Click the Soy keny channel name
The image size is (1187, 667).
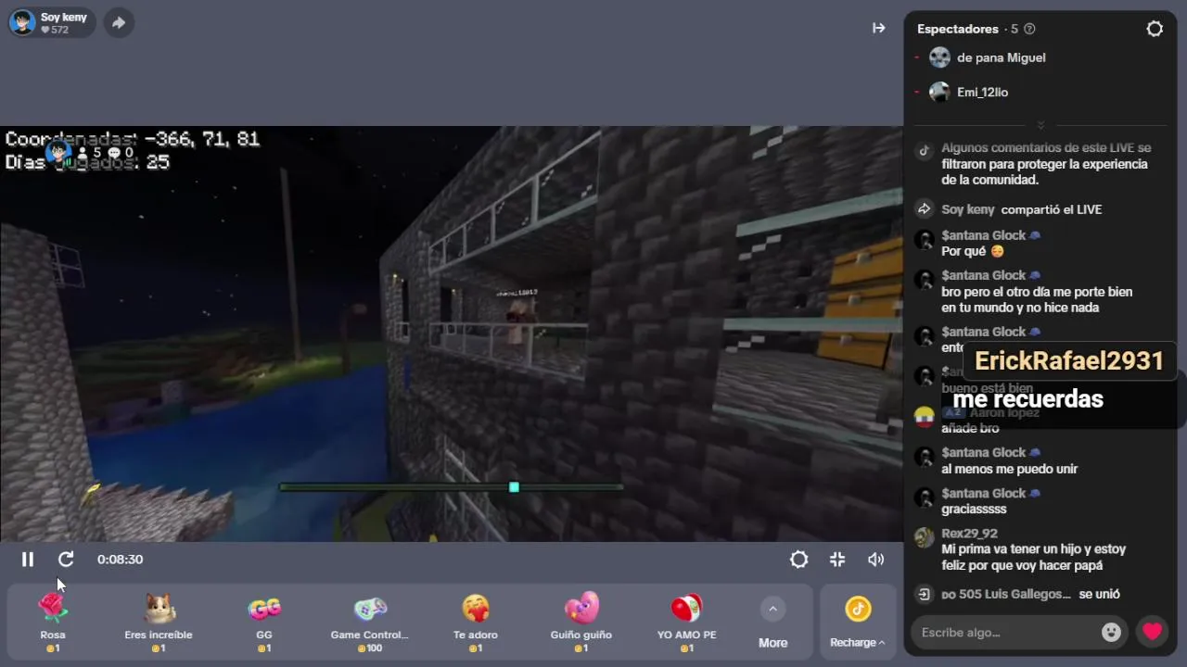tap(64, 18)
